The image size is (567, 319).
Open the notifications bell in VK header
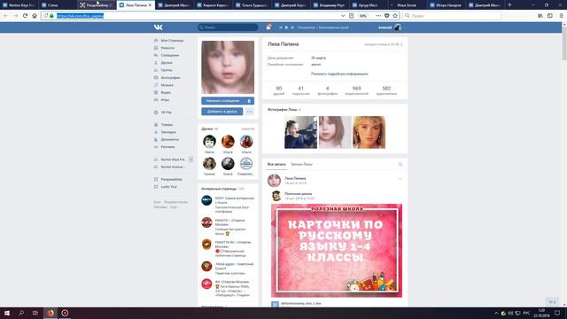(268, 27)
